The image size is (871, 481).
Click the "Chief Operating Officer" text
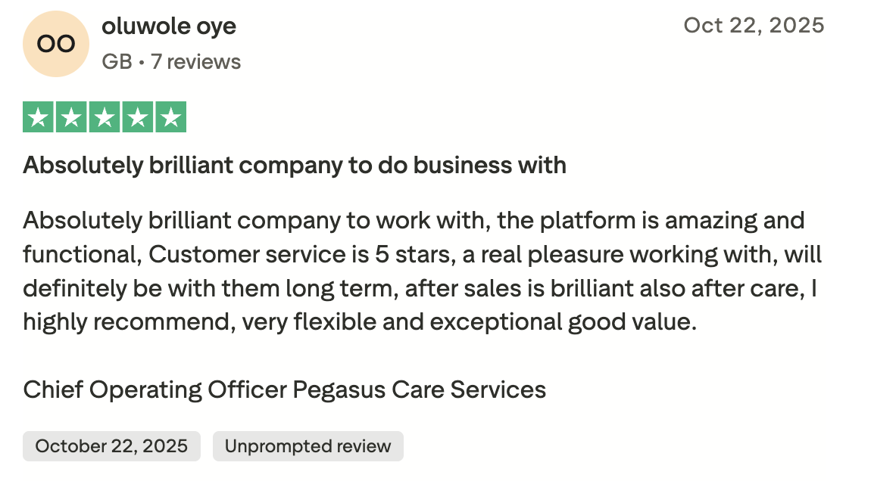pos(155,389)
